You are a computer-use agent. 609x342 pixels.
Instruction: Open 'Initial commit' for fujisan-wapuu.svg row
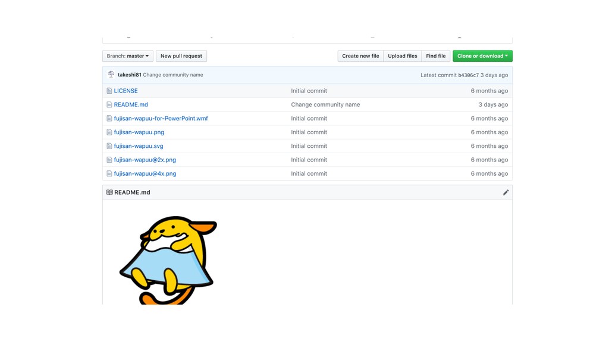point(309,146)
